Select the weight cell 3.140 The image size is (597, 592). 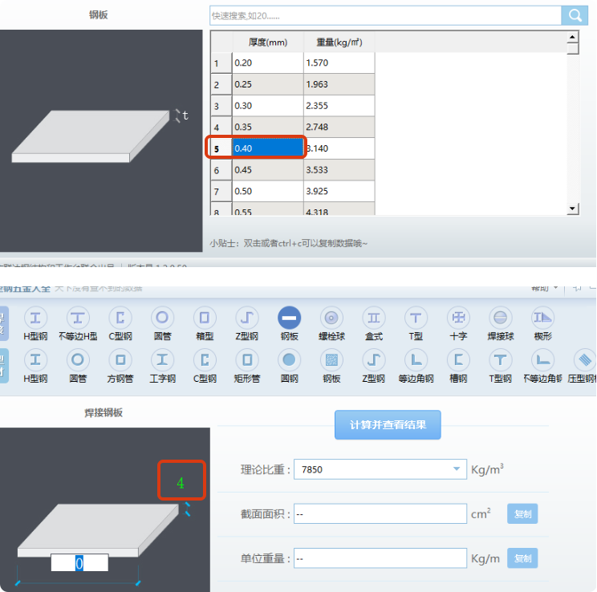[339, 148]
